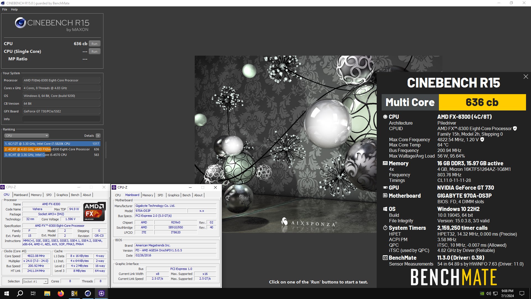The width and height of the screenshot is (531, 299).
Task: Switch to BenchMate taskbar icon
Action: pos(74,293)
